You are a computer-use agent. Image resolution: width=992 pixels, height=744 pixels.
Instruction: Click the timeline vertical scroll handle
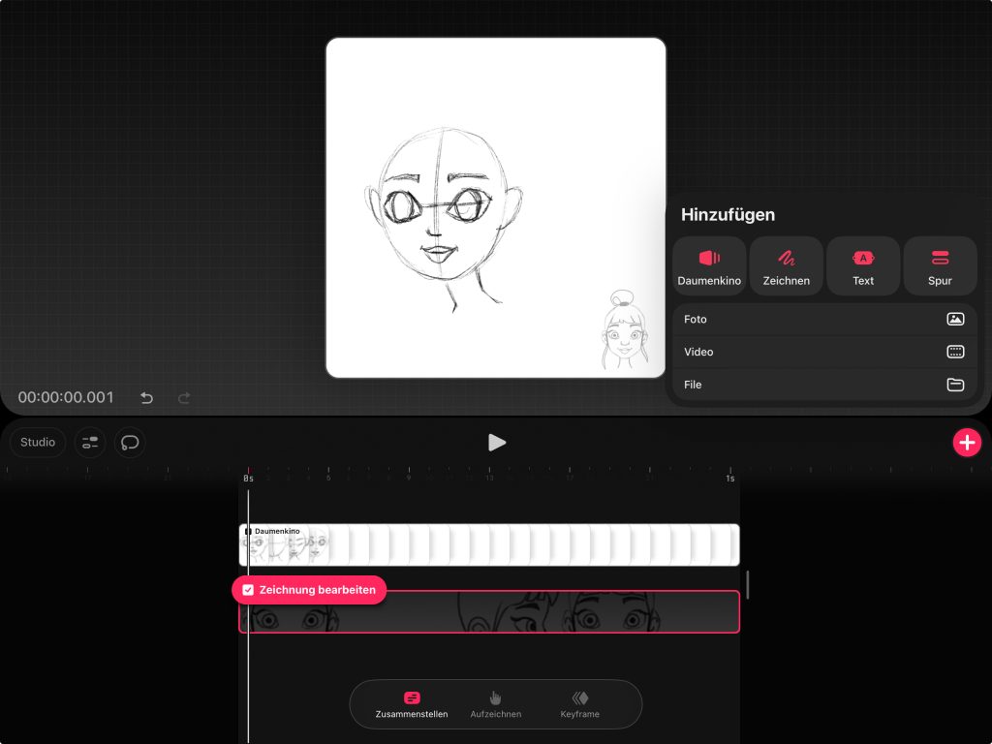click(x=747, y=584)
